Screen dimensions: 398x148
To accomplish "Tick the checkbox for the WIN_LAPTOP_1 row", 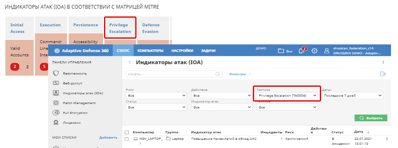I will pyautogui.click(x=127, y=139).
